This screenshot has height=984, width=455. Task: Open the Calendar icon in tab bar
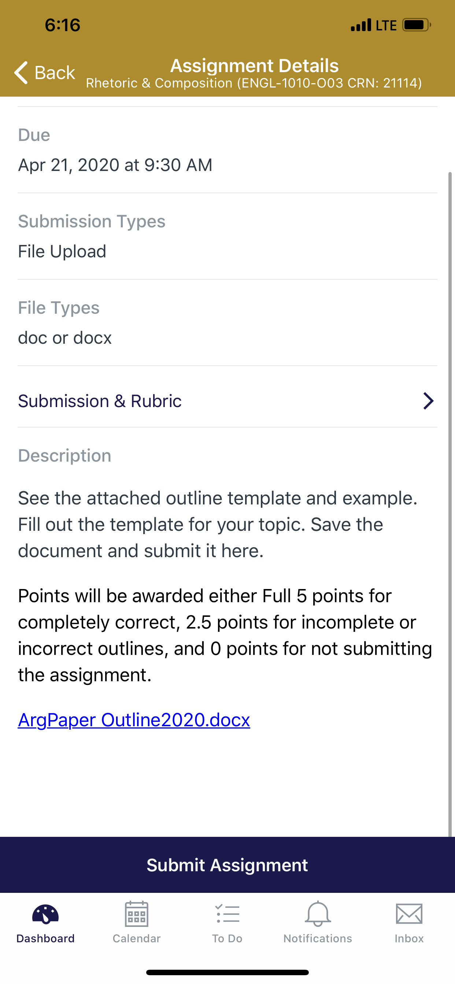click(137, 914)
